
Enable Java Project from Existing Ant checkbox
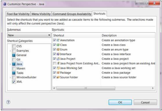54,63
